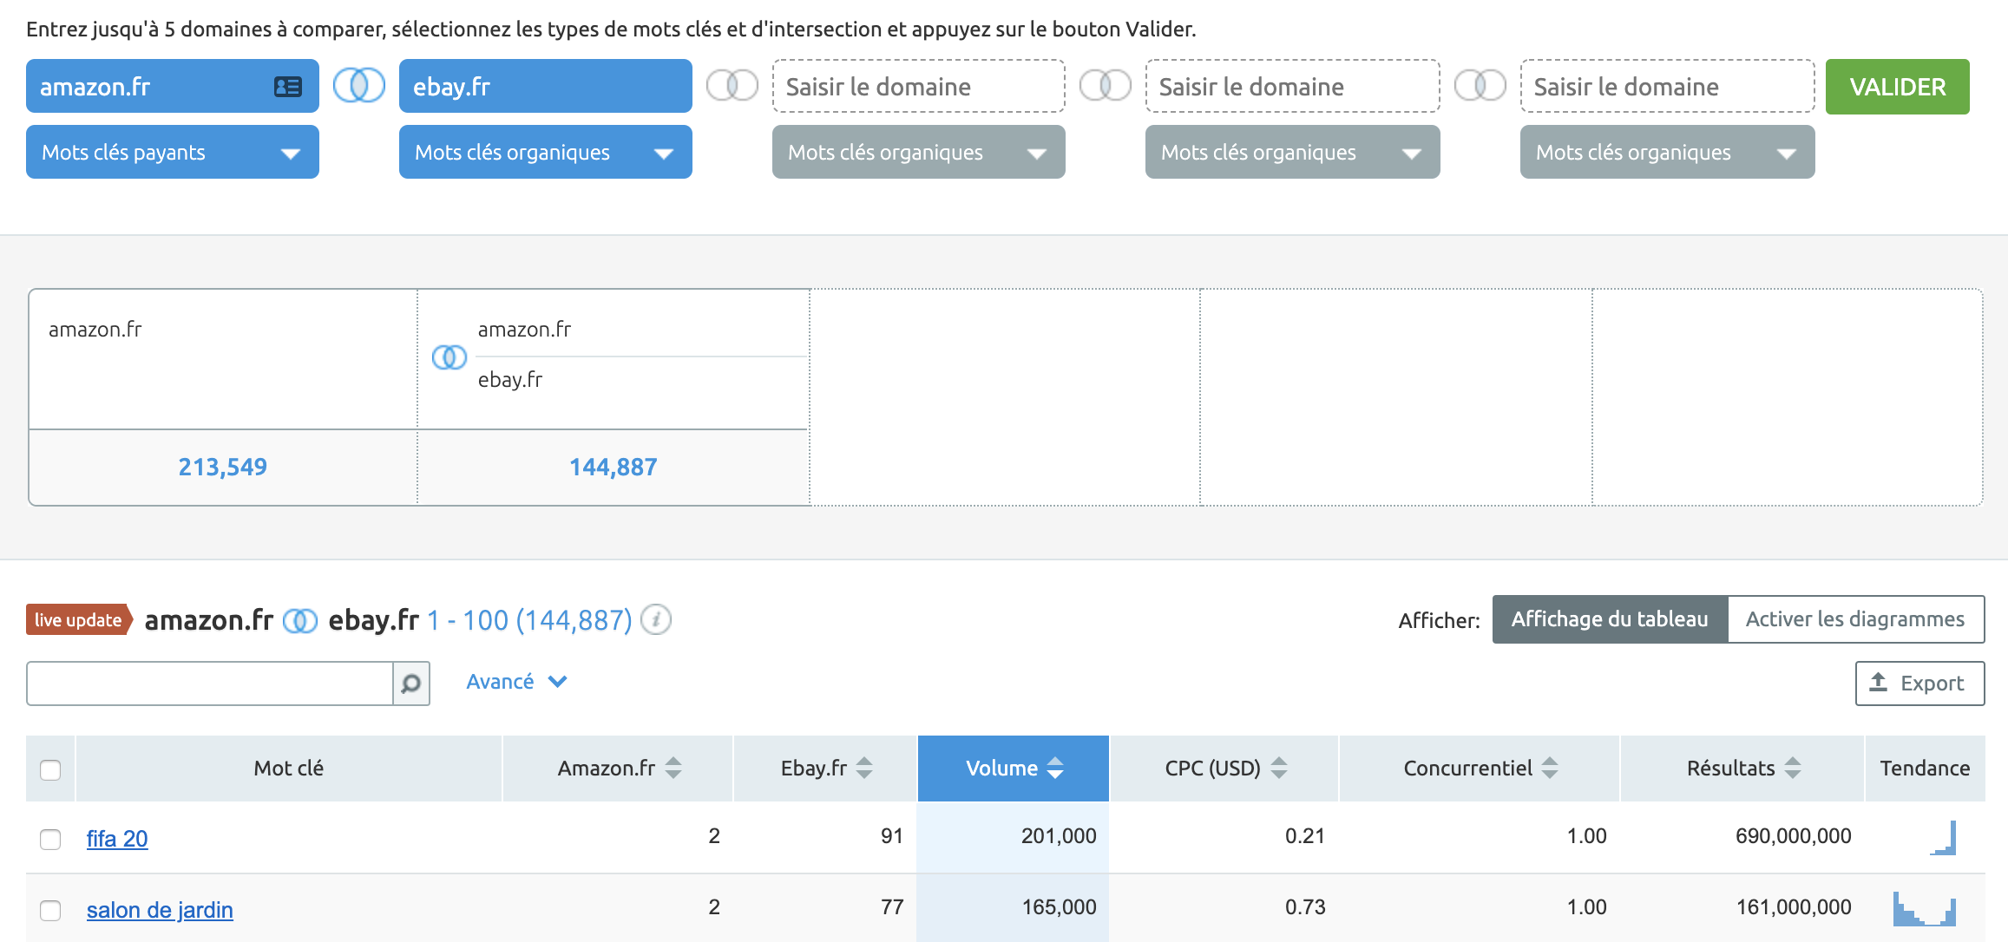Click the 201,000 volume value for fifa 20

coord(1059,836)
